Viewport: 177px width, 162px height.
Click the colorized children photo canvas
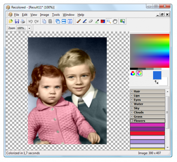tap(67, 91)
